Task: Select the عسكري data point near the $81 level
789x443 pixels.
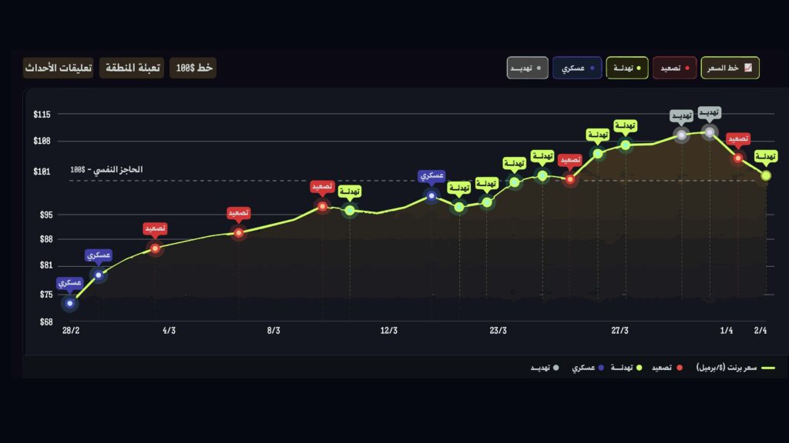Action: point(99,275)
